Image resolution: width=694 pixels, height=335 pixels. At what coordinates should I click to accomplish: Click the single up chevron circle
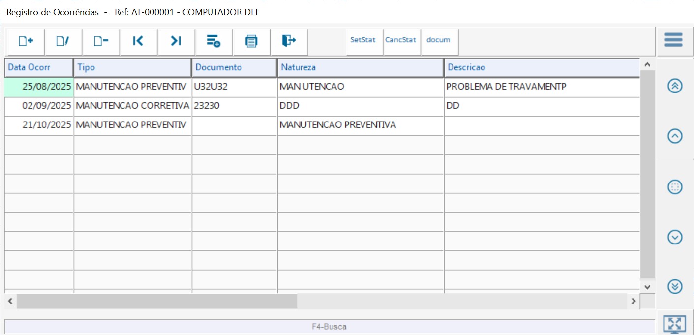(675, 136)
